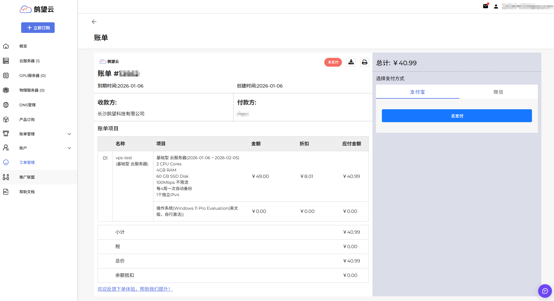Download the invoice
Screen dimensions: 554x301
click(351, 62)
